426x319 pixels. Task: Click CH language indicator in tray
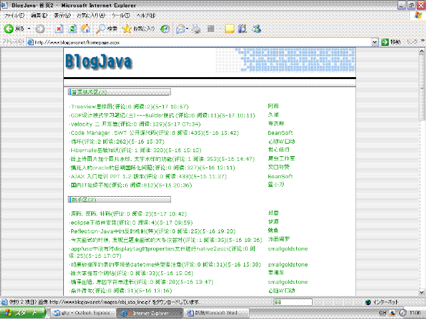pos(383,313)
